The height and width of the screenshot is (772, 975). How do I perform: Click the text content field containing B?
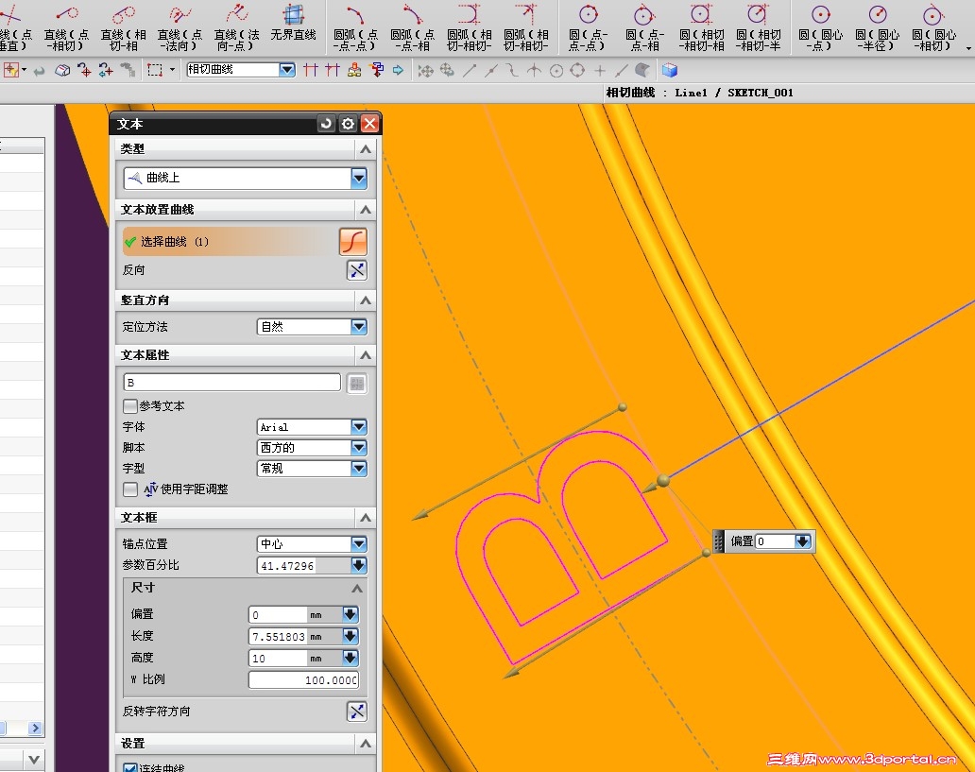tap(231, 383)
